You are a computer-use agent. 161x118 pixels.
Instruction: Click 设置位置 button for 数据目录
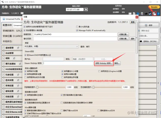124,34
